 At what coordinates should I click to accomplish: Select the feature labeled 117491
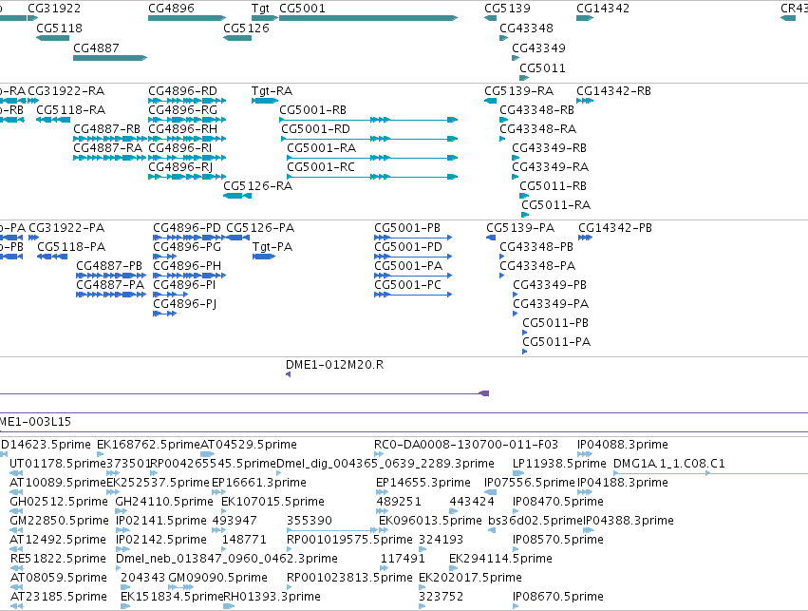click(x=403, y=559)
